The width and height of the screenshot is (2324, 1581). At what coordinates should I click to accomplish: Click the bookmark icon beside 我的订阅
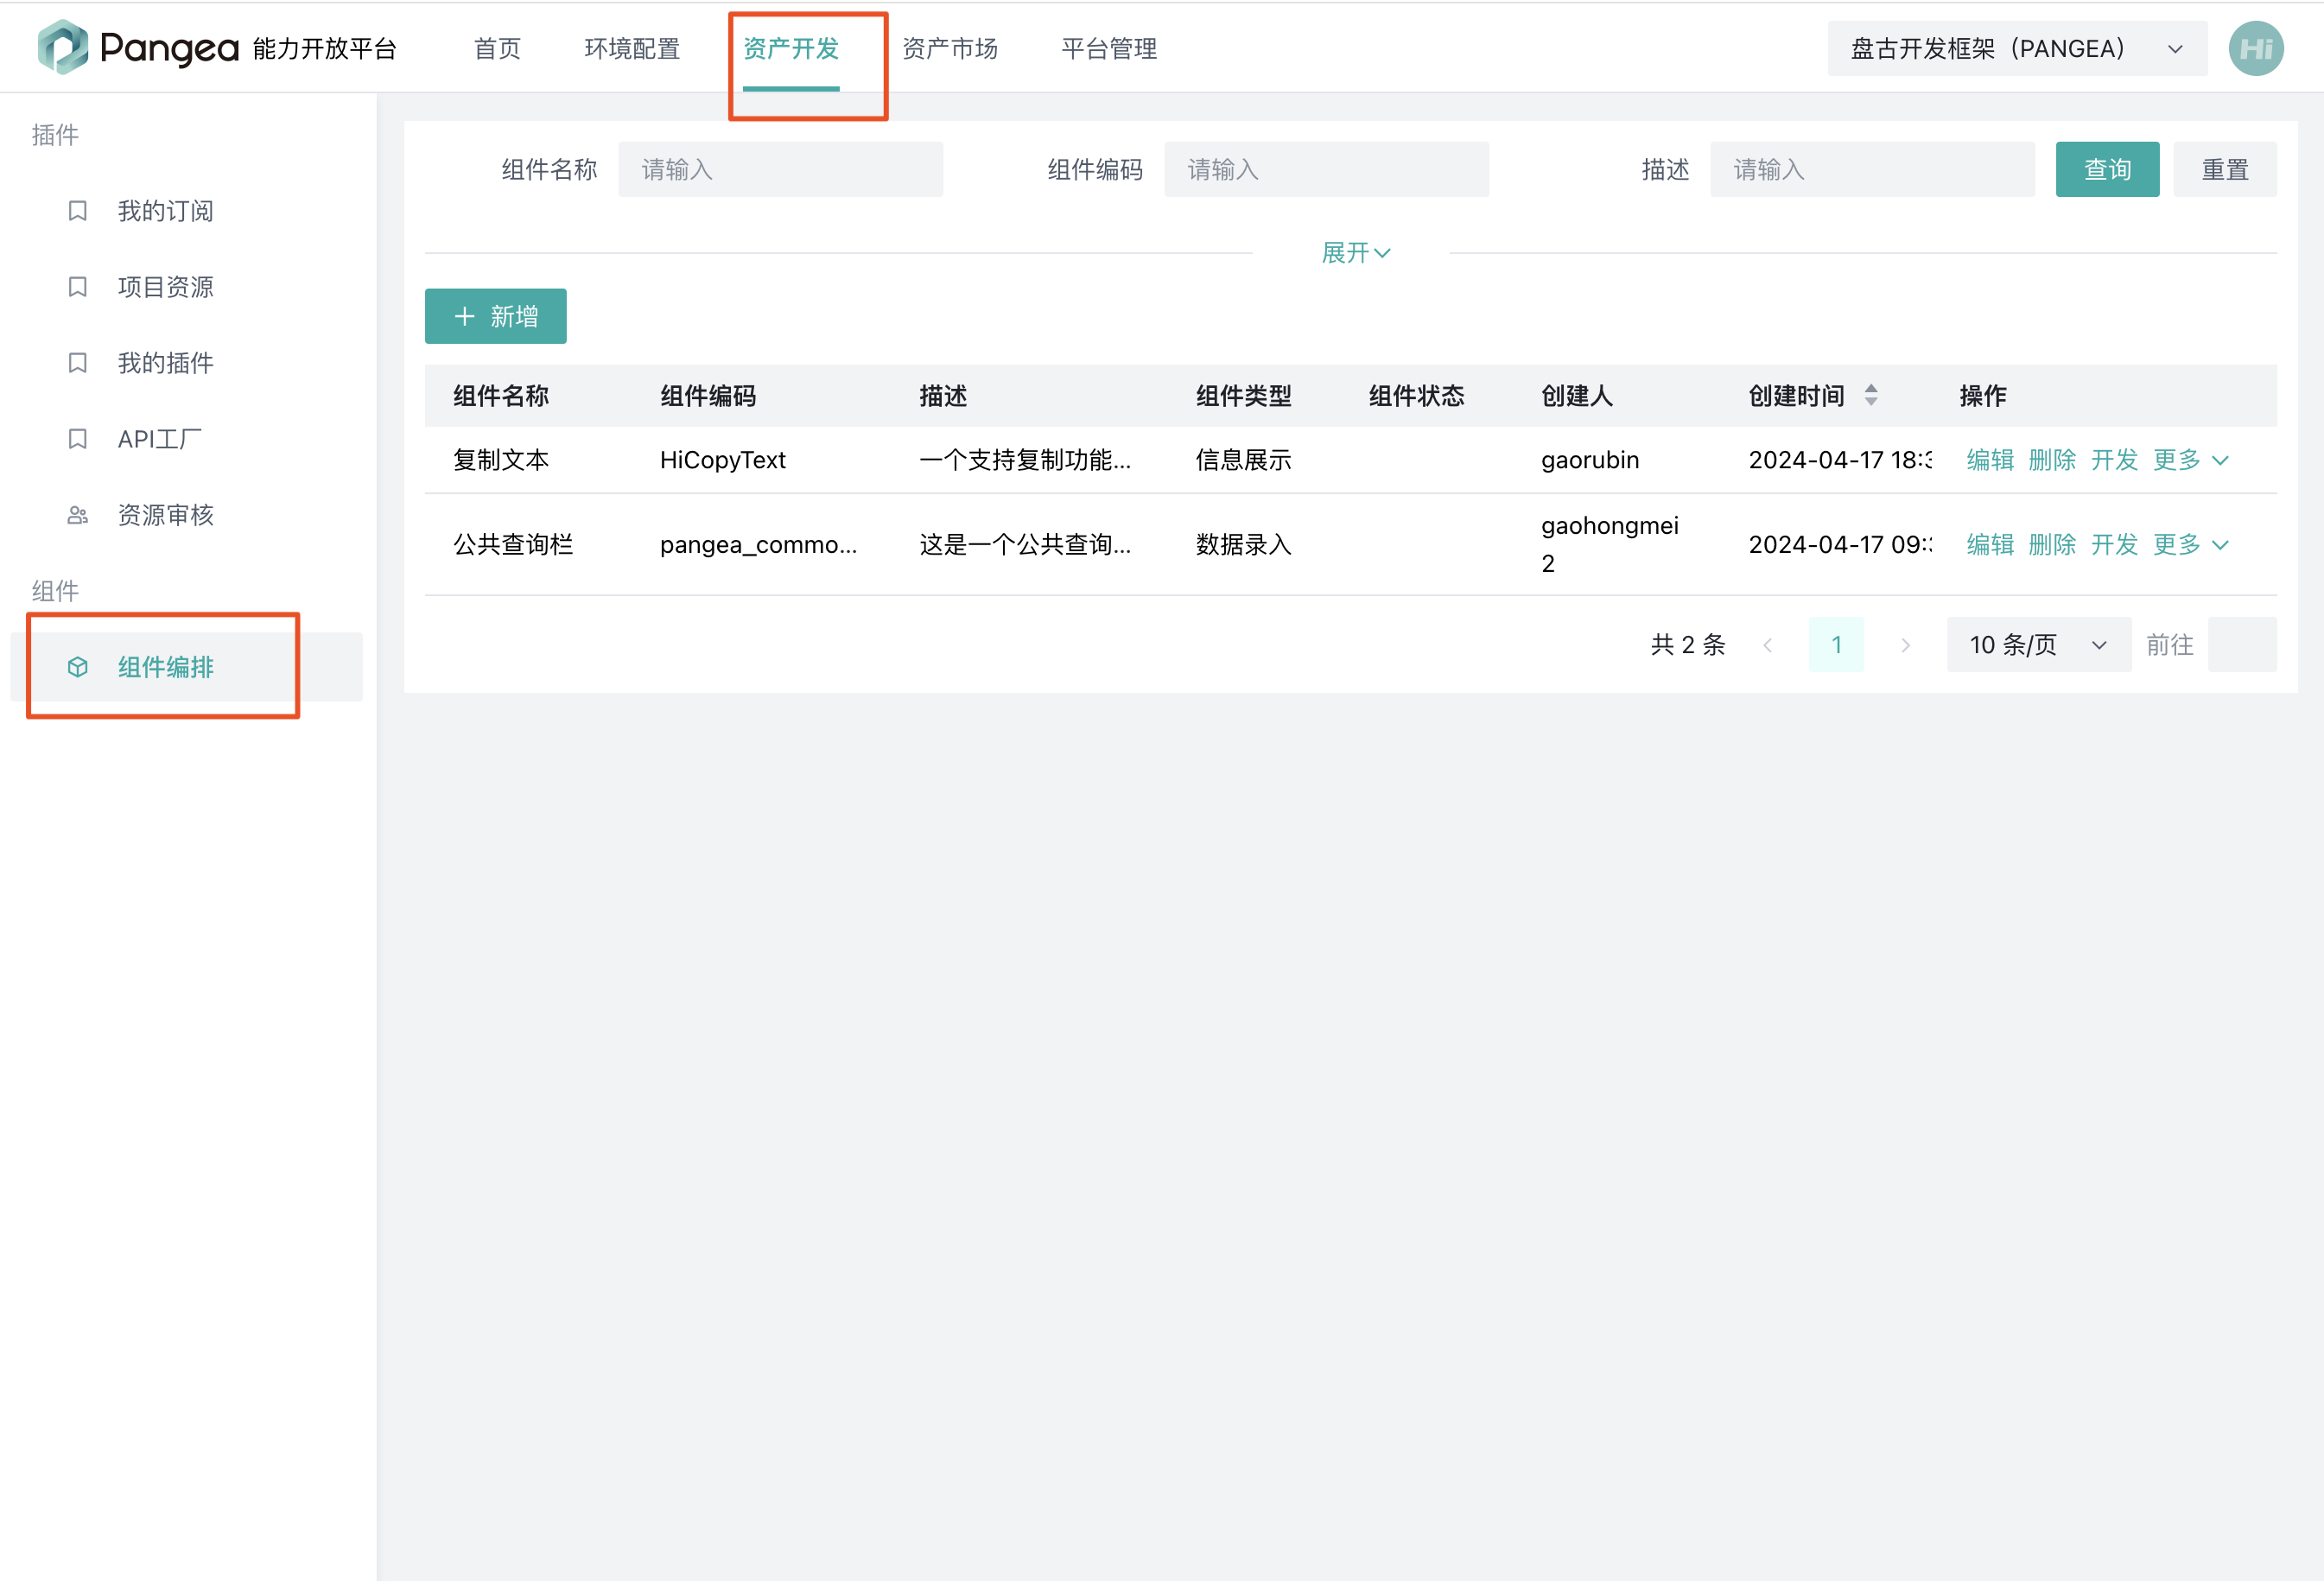(77, 211)
